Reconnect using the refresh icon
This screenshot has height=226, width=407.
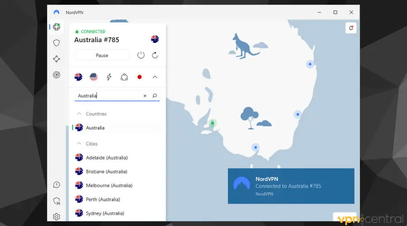[155, 55]
